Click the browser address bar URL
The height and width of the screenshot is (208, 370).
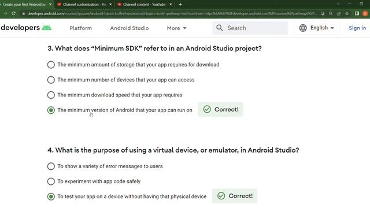tap(172, 13)
